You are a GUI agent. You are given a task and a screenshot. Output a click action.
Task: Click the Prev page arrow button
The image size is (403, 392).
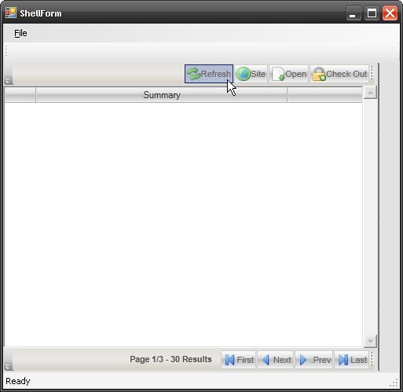click(x=314, y=360)
